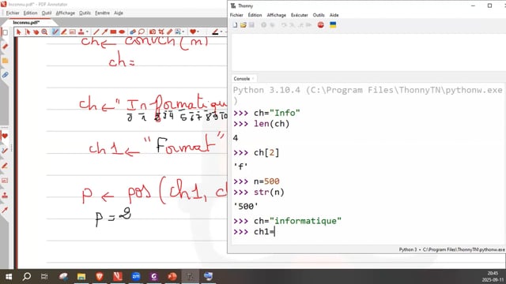This screenshot has height=284, width=506.
Task: Open Outils menu in Thonny
Action: click(319, 15)
